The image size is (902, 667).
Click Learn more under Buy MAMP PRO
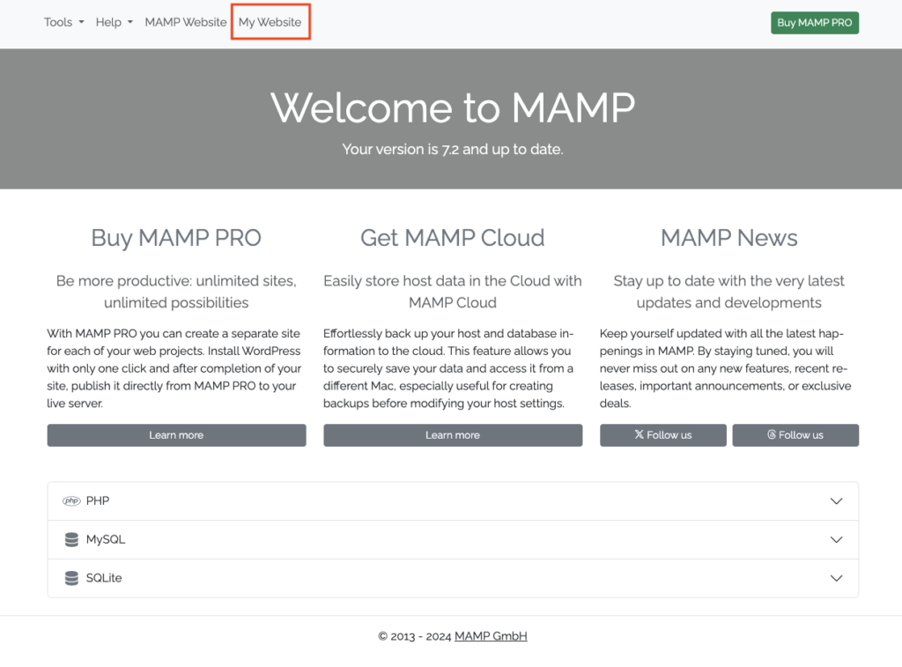pyautogui.click(x=176, y=435)
